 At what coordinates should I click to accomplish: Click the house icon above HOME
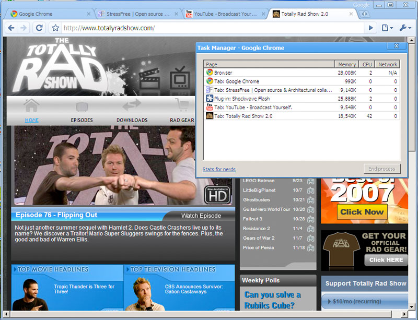(31, 105)
